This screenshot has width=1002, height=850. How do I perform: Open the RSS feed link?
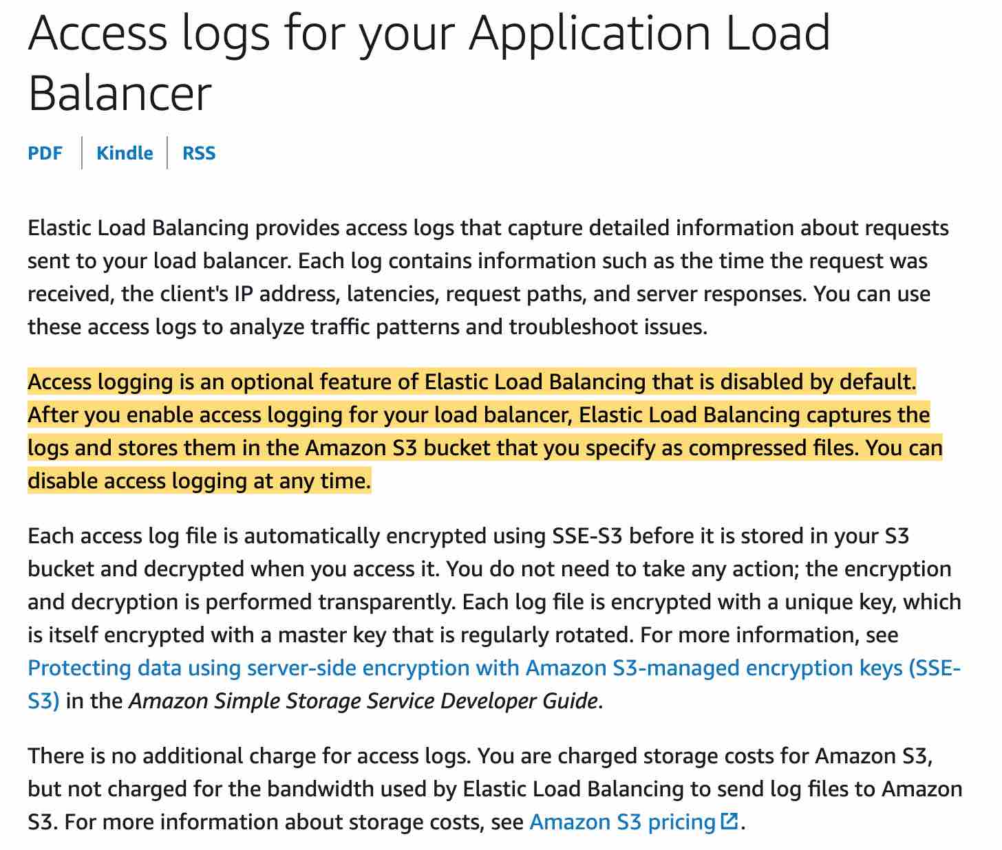[199, 153]
